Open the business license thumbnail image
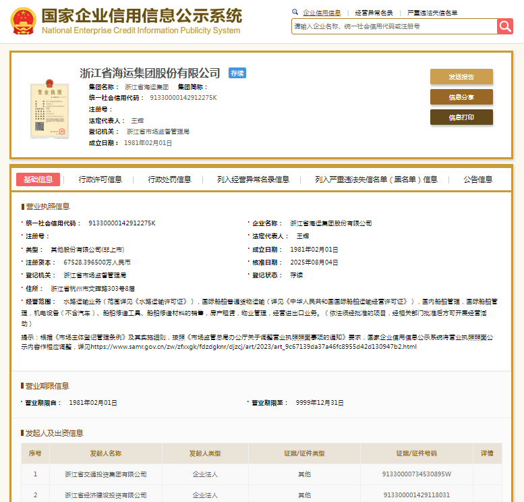 pos(49,108)
